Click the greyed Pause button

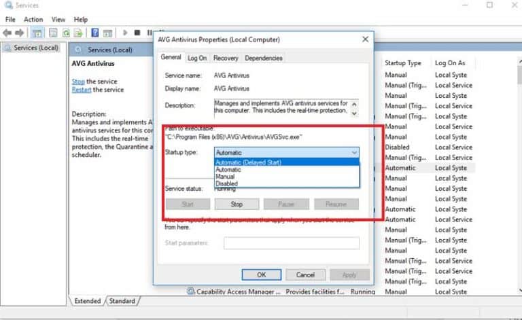pos(286,204)
